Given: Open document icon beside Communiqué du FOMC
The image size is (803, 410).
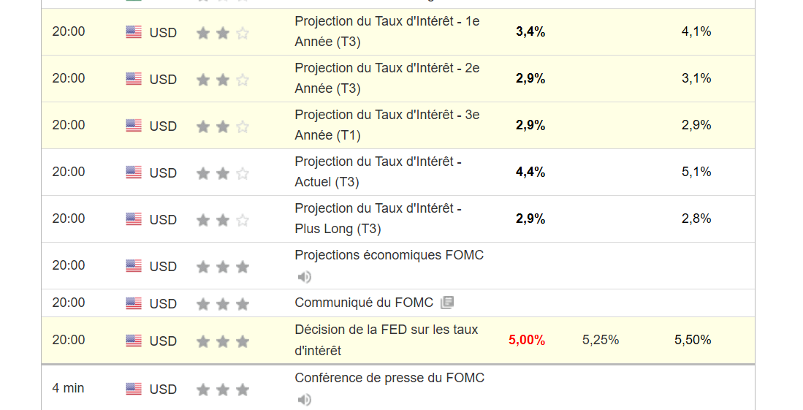Looking at the screenshot, I should (447, 303).
